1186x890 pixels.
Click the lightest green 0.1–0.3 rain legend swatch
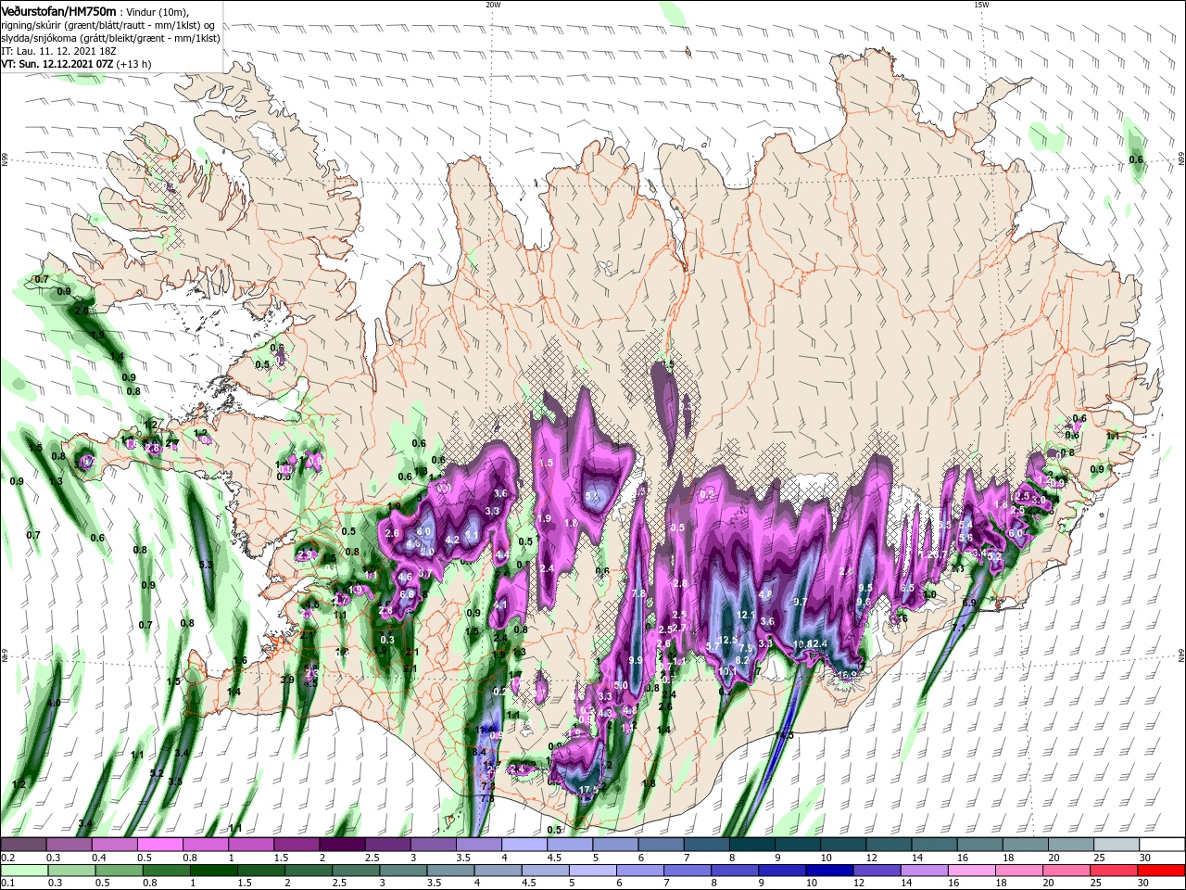point(23,871)
